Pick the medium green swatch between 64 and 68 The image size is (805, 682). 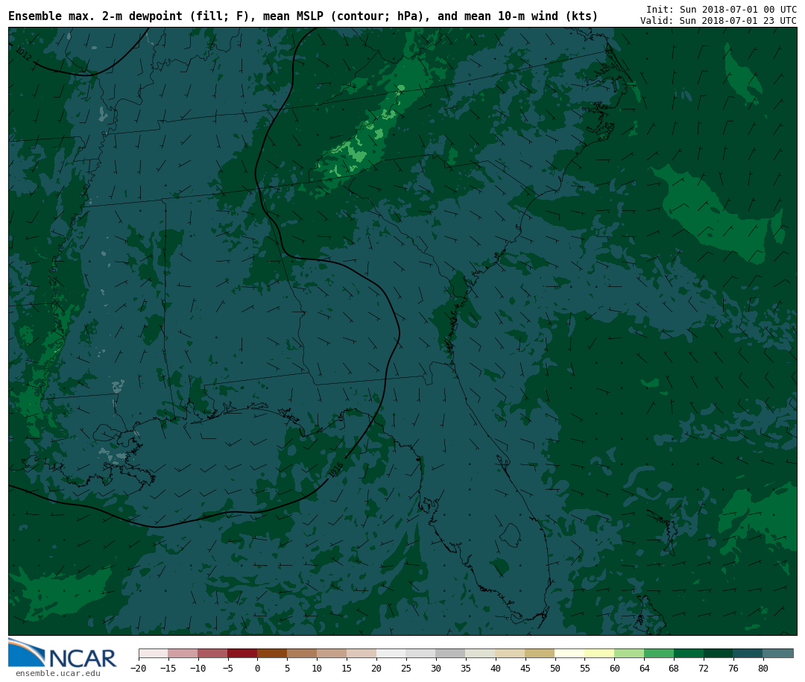[x=659, y=654]
